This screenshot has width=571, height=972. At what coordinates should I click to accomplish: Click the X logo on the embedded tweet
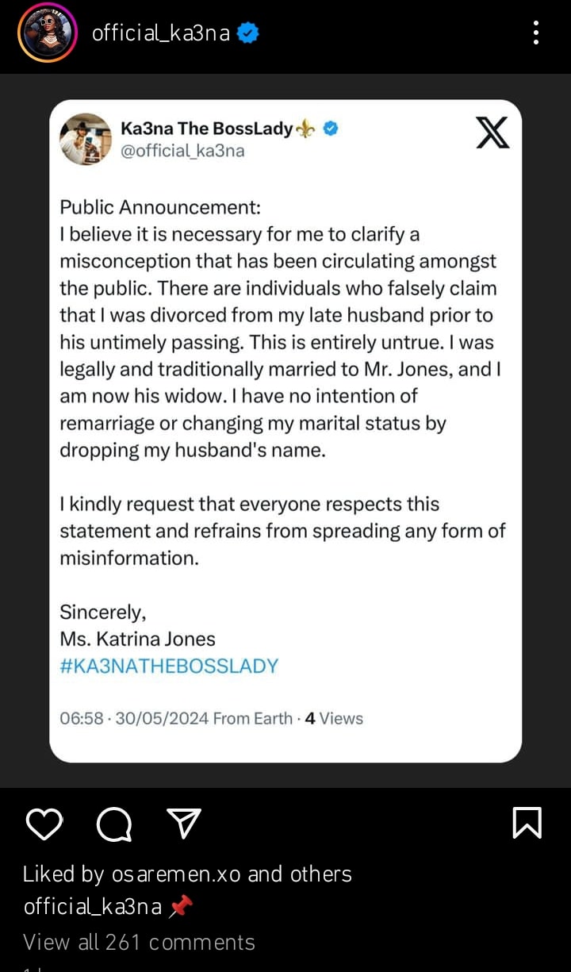492,133
